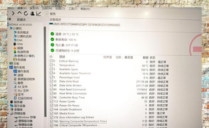
Task: Toggle the Percentage Used checkbox
Action: click(x=51, y=77)
